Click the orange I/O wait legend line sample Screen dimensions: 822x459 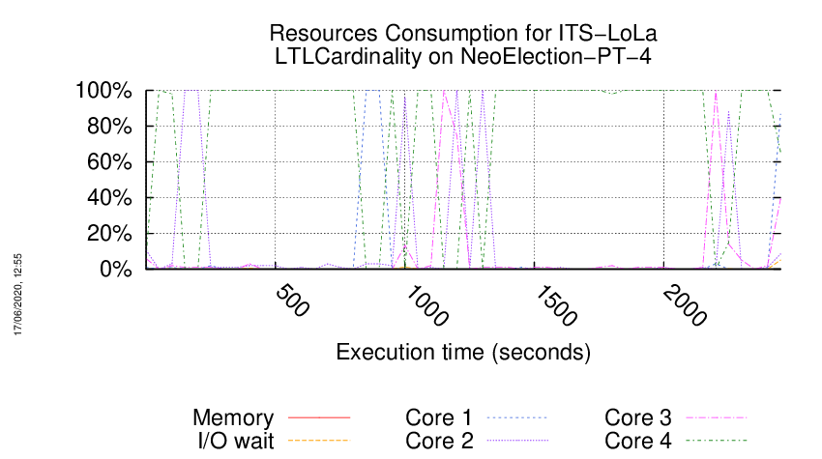tap(319, 441)
